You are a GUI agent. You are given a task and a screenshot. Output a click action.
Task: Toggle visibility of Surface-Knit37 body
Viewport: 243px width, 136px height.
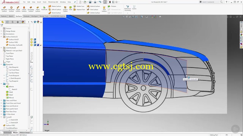(x=32, y=40)
